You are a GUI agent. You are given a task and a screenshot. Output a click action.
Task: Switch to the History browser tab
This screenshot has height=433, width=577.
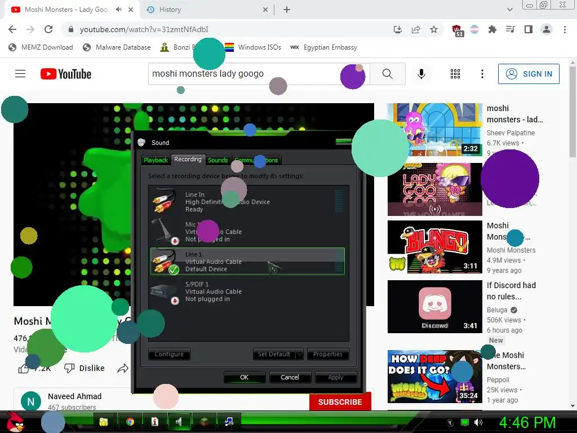(206, 10)
